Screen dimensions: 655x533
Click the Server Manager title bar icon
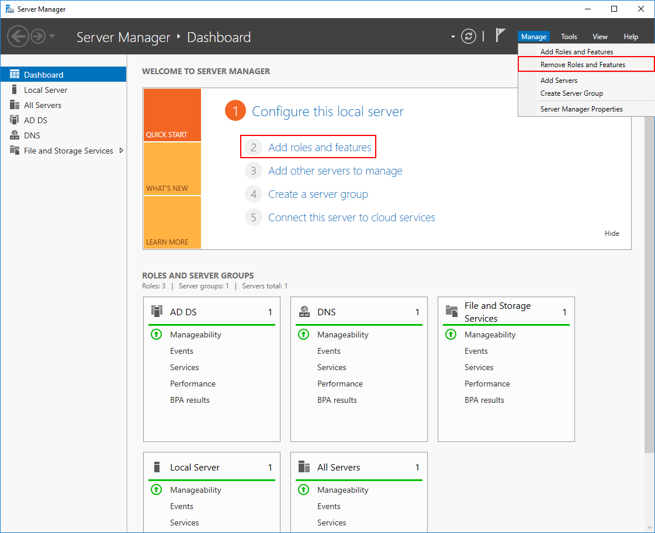(x=9, y=9)
